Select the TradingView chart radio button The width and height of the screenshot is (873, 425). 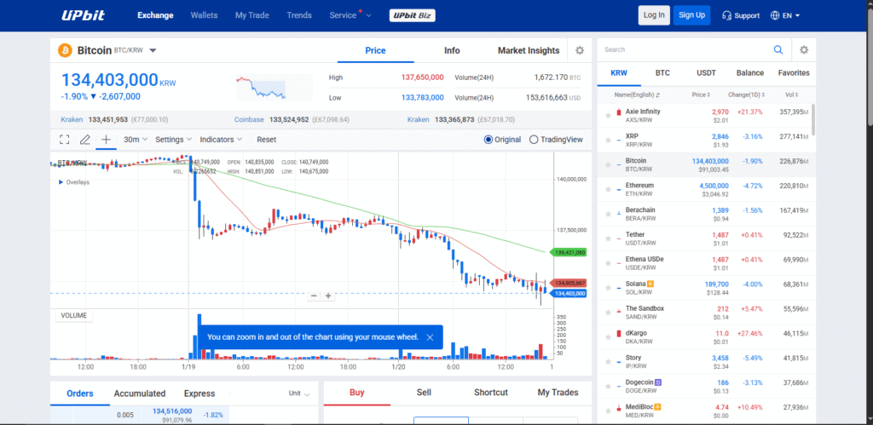click(x=534, y=140)
